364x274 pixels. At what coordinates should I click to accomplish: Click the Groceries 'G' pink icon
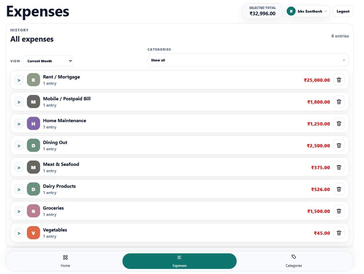[x=34, y=211]
